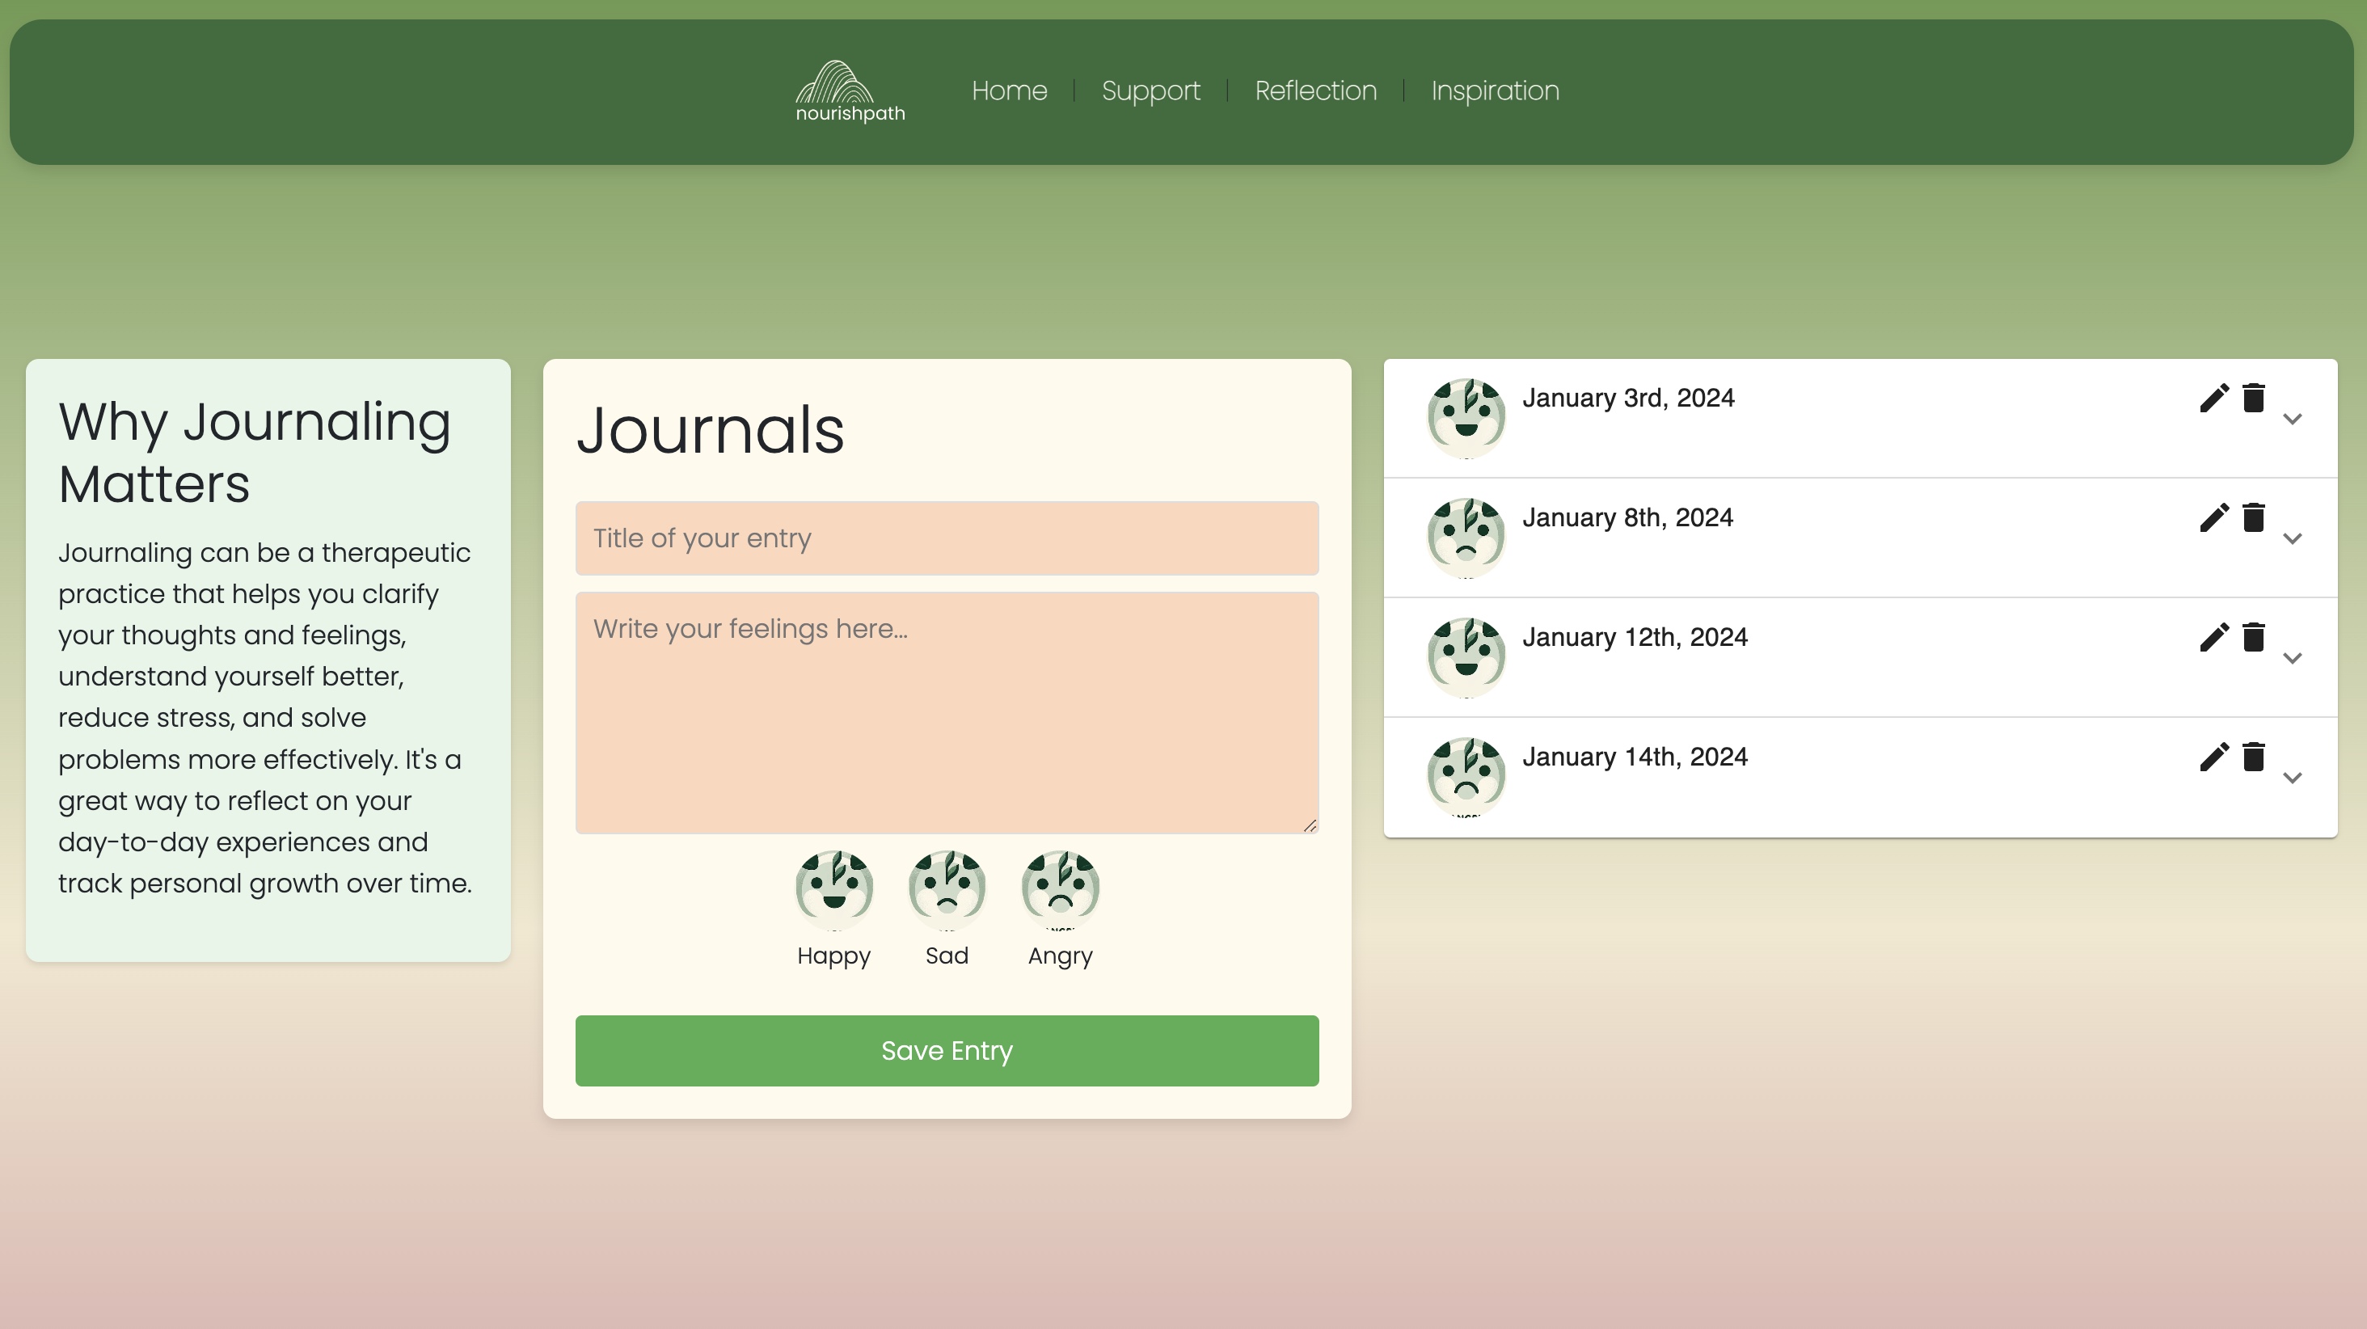The image size is (2367, 1329).
Task: Go to the Reflection nav item
Action: (x=1315, y=91)
